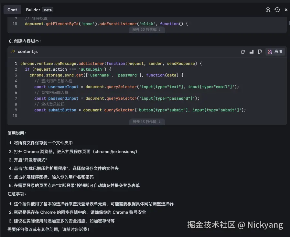This screenshot has height=237, width=290.
Task: Click comment 查找密码输入框
Action: 51,93
